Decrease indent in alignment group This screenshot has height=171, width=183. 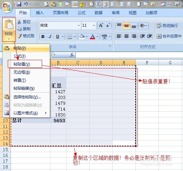tap(142, 36)
